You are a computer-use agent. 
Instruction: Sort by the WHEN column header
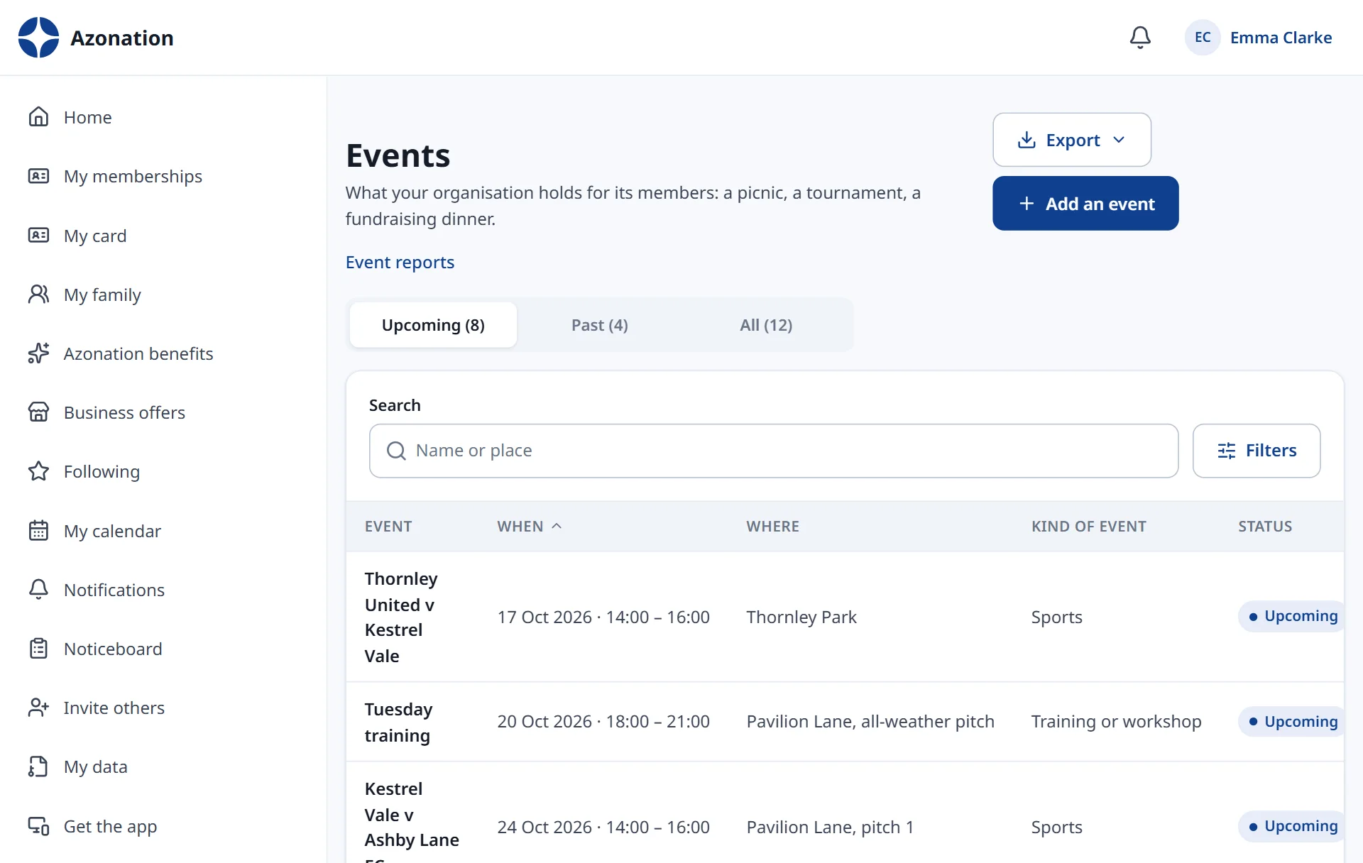pyautogui.click(x=530, y=527)
